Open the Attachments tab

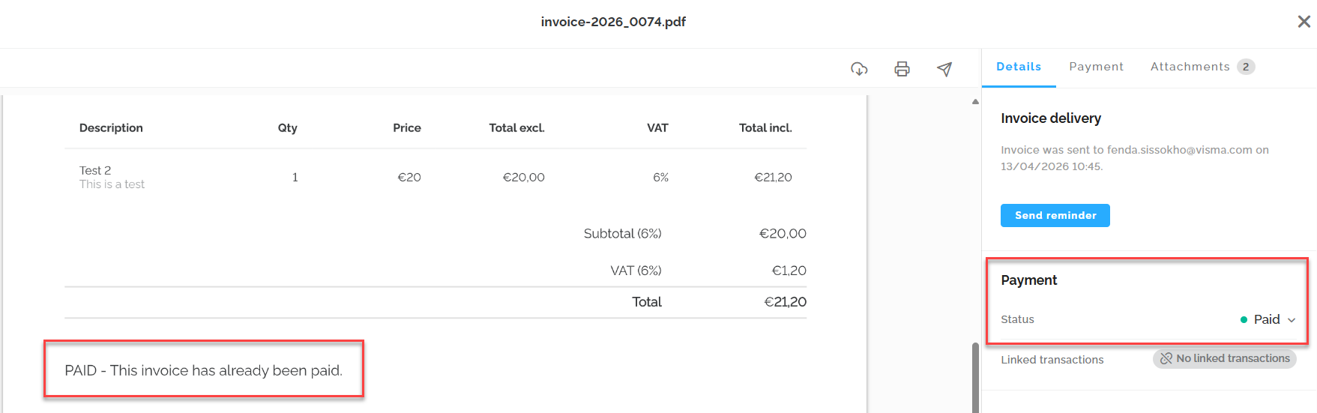click(1190, 67)
